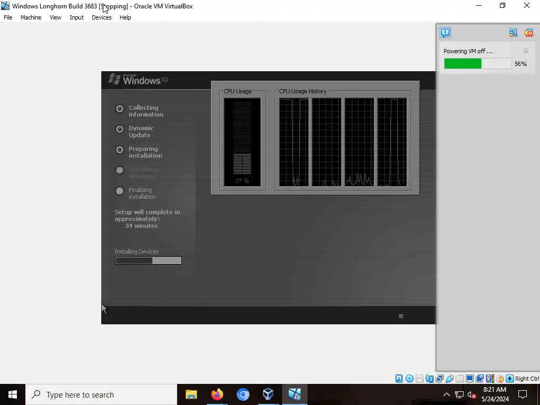Viewport: 540px width, 405px height.
Task: Click the running XP VM taskbar icon
Action: click(295, 394)
